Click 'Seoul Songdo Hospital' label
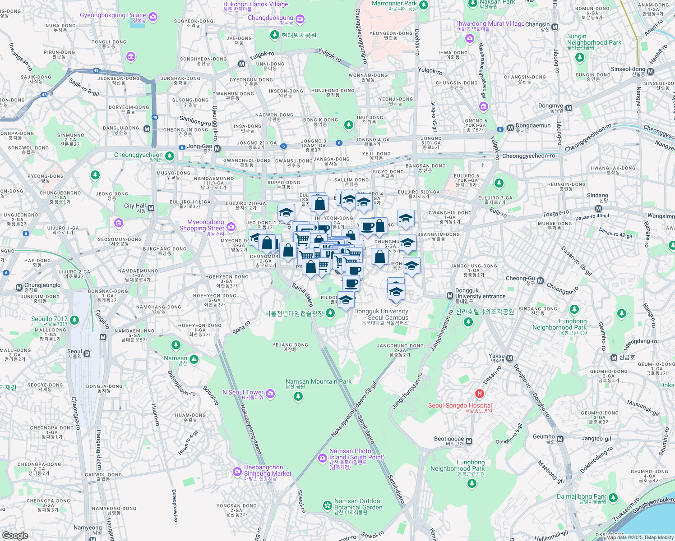 click(460, 405)
